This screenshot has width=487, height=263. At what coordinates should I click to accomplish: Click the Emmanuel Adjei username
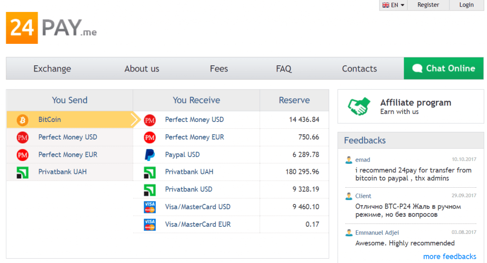point(377,233)
